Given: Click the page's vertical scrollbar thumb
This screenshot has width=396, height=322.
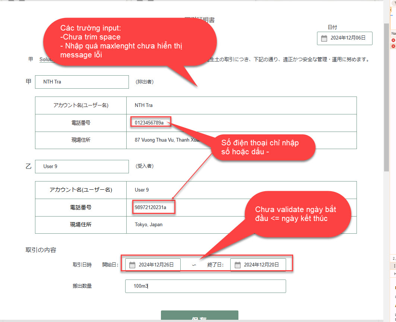Looking at the screenshot, I should click(386, 93).
